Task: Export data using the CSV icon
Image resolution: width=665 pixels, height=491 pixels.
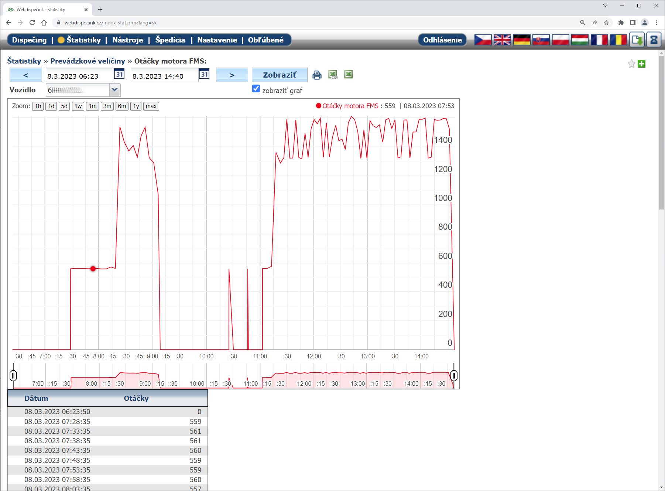Action: 333,75
